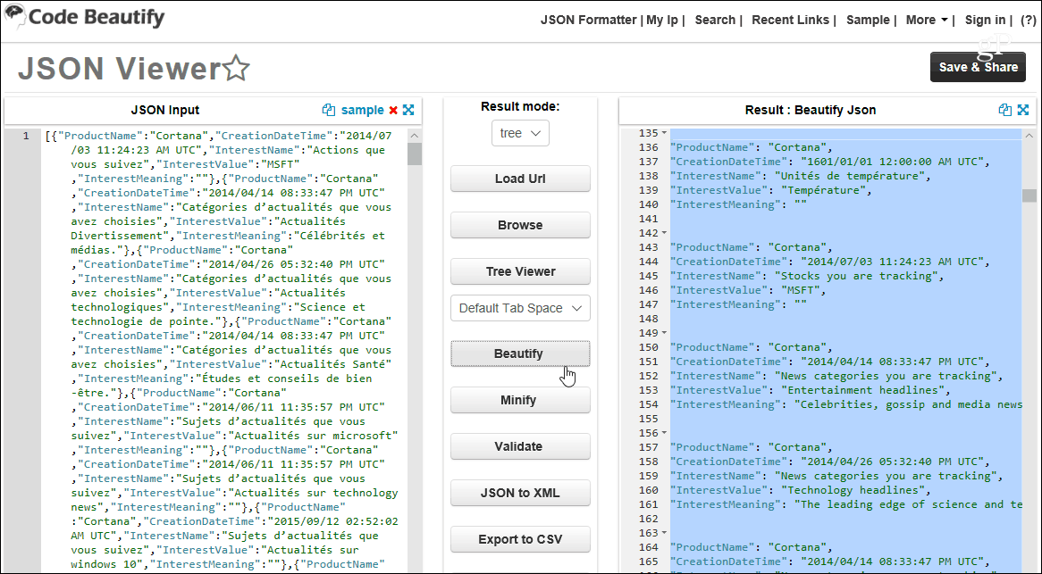Image resolution: width=1042 pixels, height=574 pixels.
Task: Expand JSON Input panel to fullscreen
Action: click(x=408, y=110)
